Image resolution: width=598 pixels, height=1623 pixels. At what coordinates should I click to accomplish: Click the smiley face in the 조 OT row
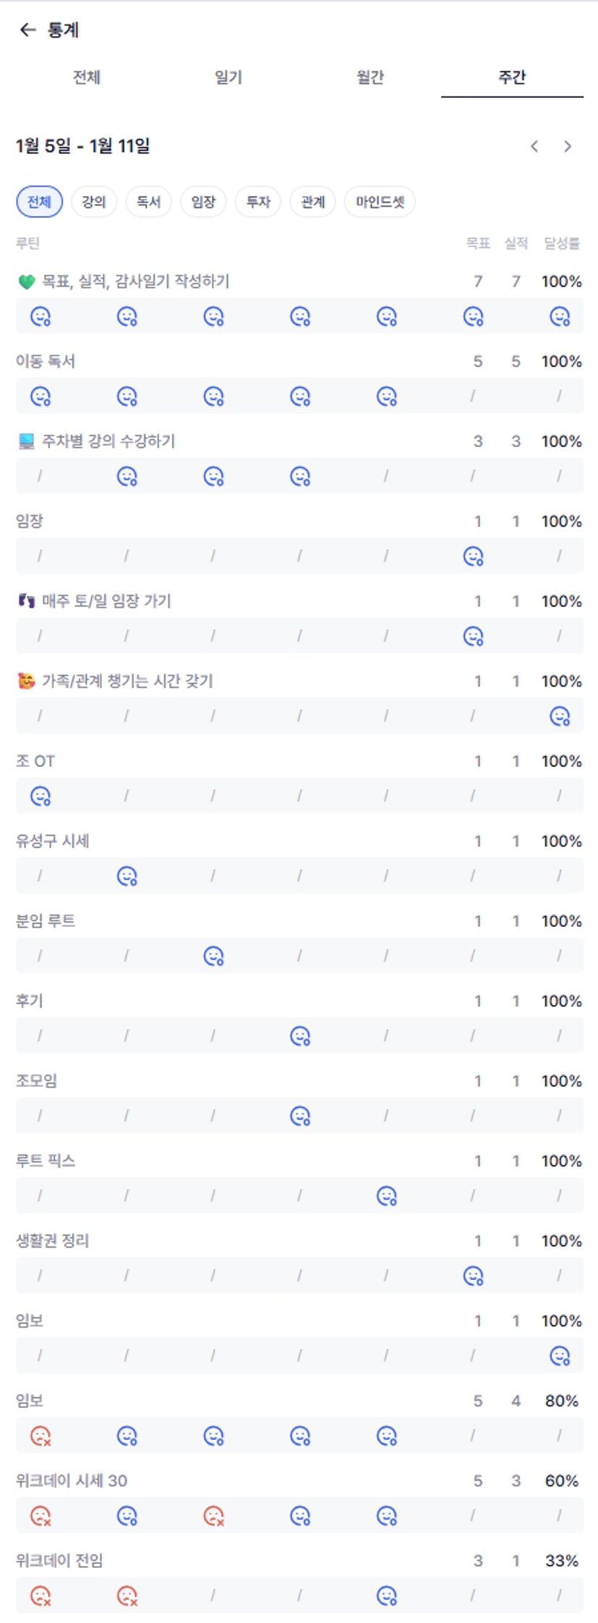[x=40, y=797]
